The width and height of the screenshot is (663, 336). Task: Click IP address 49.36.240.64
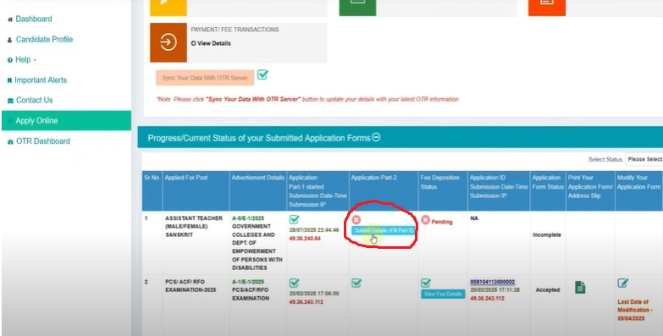click(305, 239)
